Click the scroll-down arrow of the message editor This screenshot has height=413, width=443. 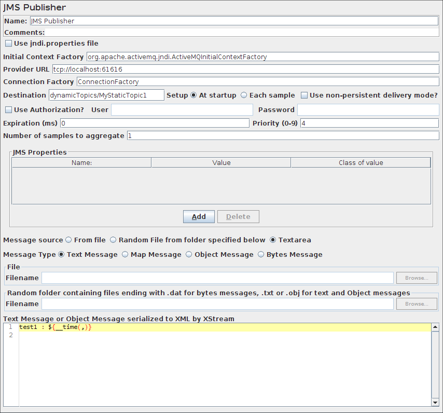[435, 402]
